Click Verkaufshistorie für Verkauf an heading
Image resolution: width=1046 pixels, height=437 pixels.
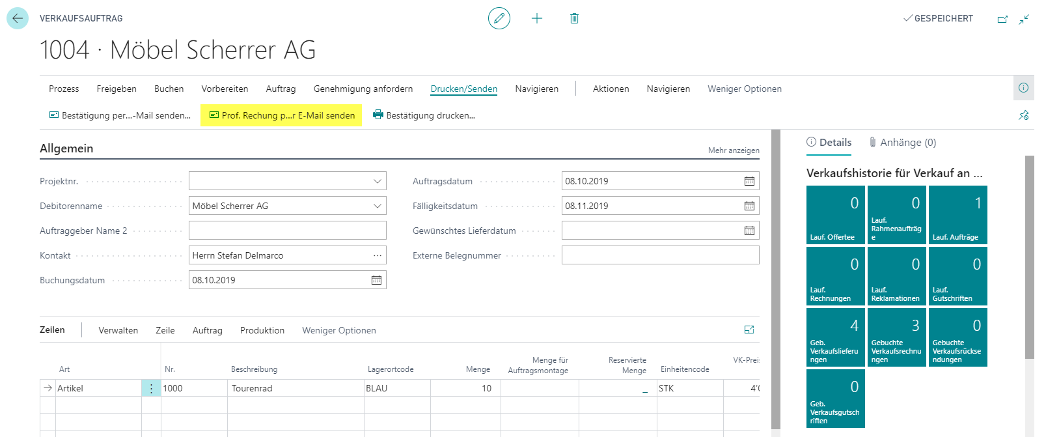[x=894, y=173]
